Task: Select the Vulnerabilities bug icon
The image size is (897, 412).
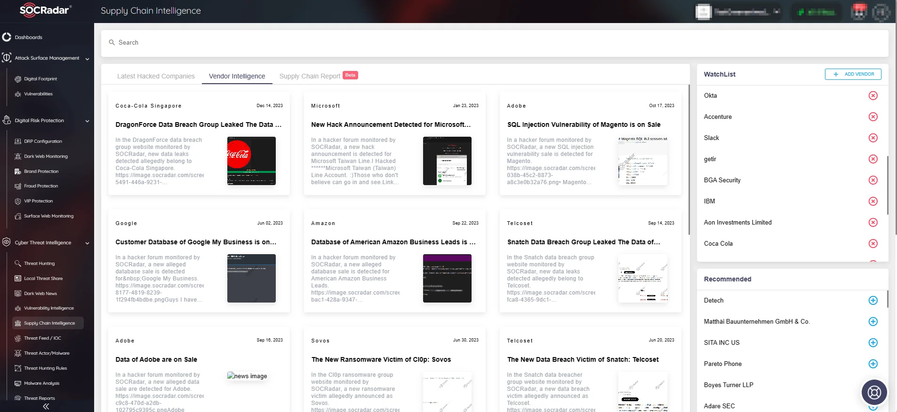Action: pyautogui.click(x=18, y=94)
